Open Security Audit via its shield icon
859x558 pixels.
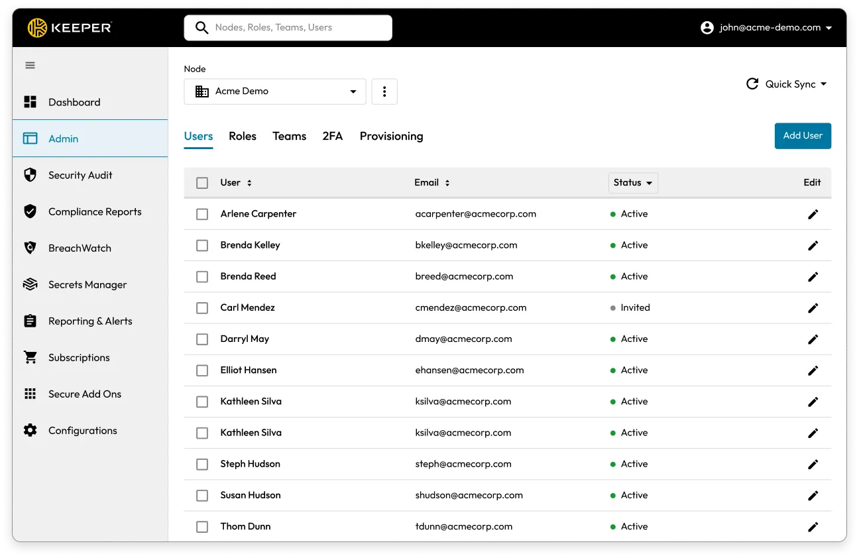click(x=30, y=175)
